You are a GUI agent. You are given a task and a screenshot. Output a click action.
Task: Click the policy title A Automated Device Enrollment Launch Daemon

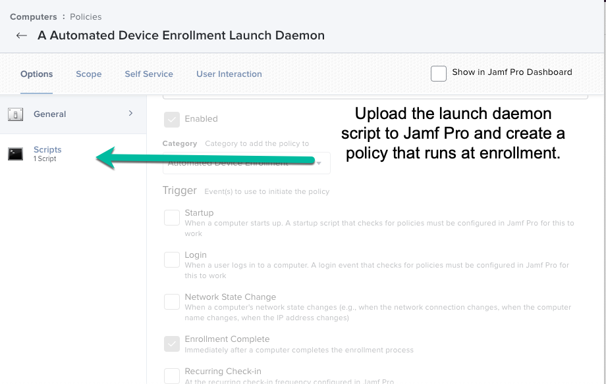(x=181, y=36)
